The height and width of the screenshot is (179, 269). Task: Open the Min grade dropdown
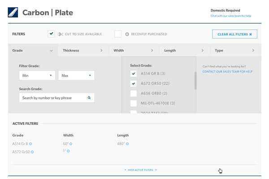[37, 75]
